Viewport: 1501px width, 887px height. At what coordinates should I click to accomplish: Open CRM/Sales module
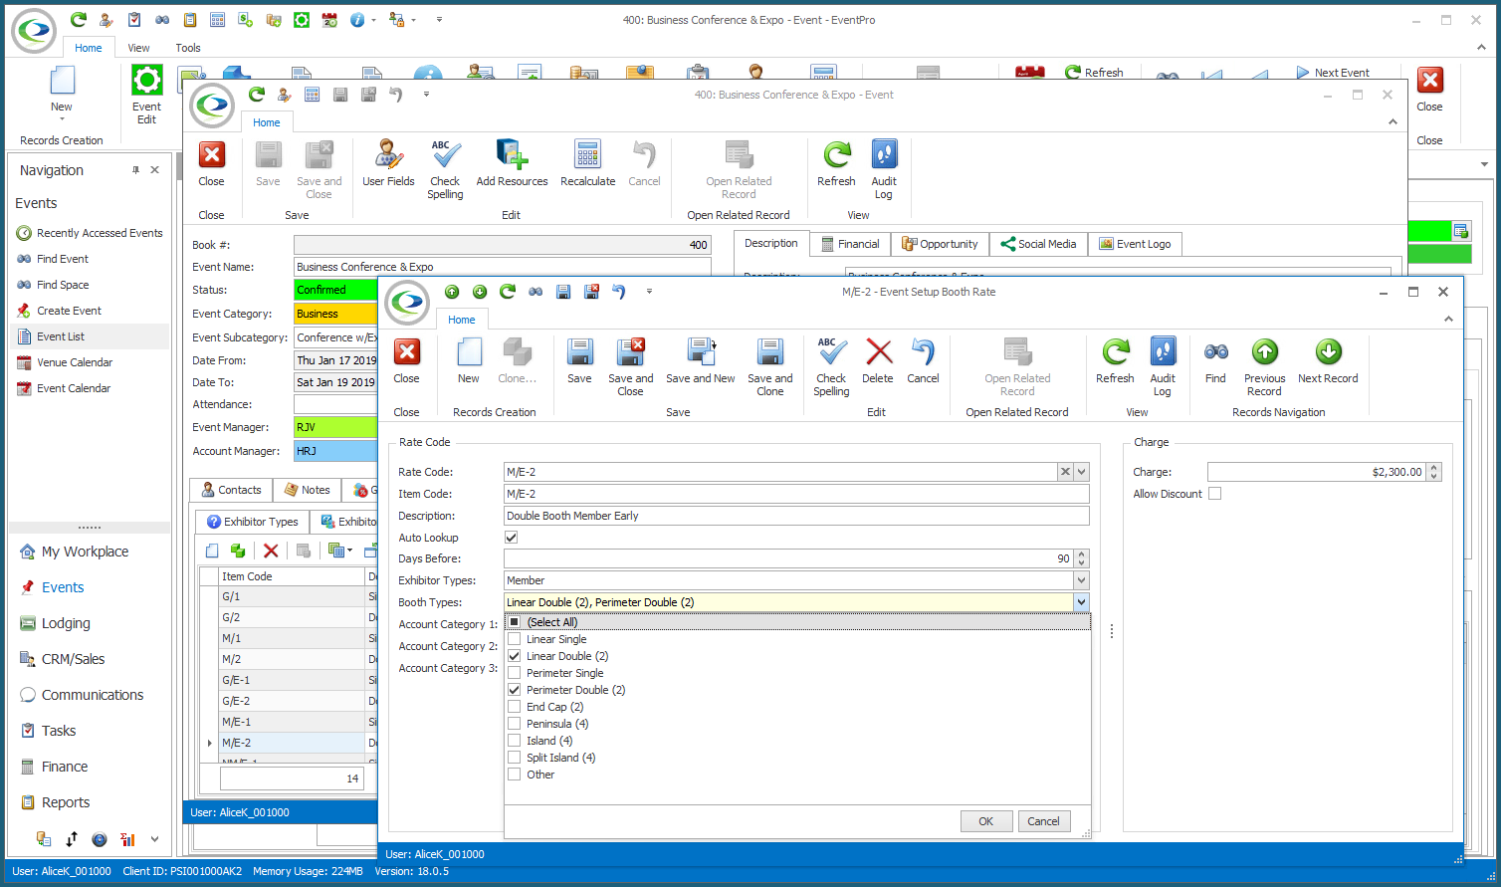click(x=73, y=659)
